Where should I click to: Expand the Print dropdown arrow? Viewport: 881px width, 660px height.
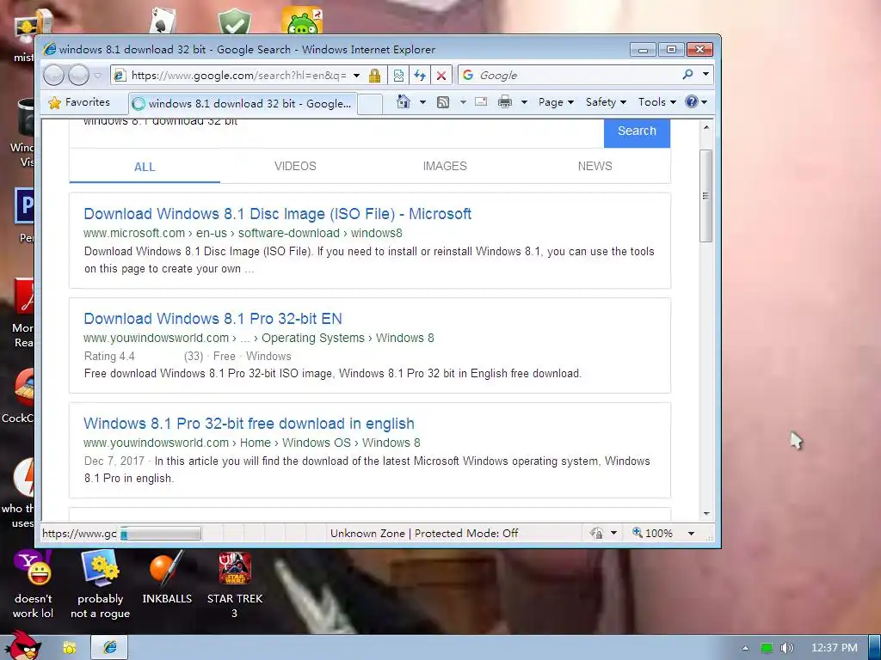pyautogui.click(x=524, y=102)
